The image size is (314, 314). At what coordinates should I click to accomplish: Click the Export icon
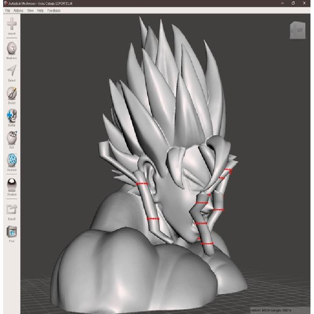pos(12,210)
